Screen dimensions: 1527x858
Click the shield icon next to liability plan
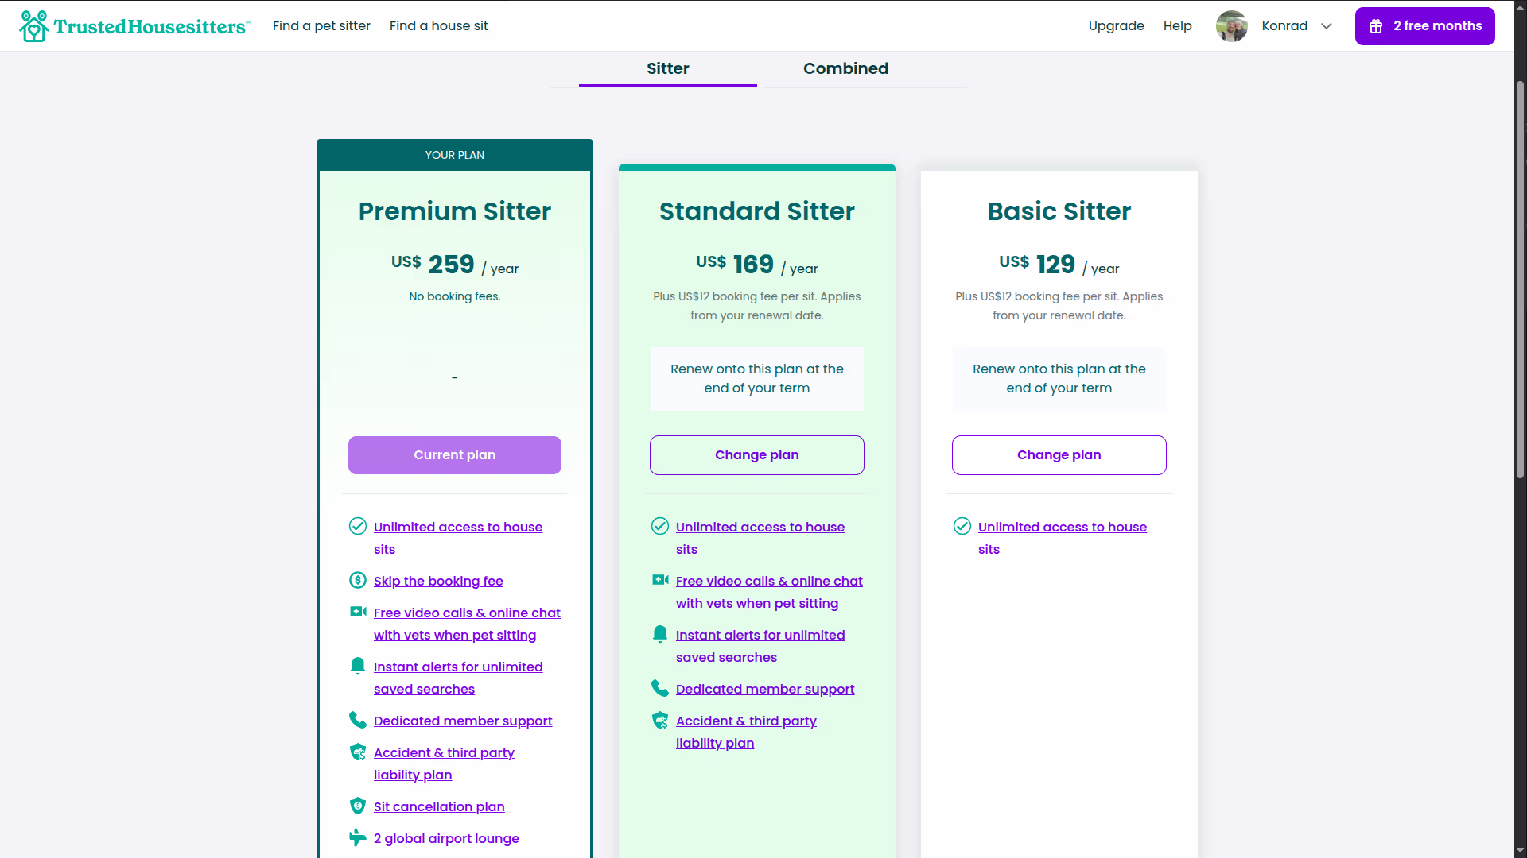tap(357, 752)
